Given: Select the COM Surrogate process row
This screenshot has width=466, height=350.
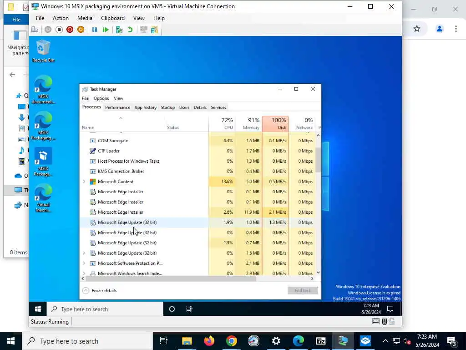Looking at the screenshot, I should pyautogui.click(x=197, y=140).
